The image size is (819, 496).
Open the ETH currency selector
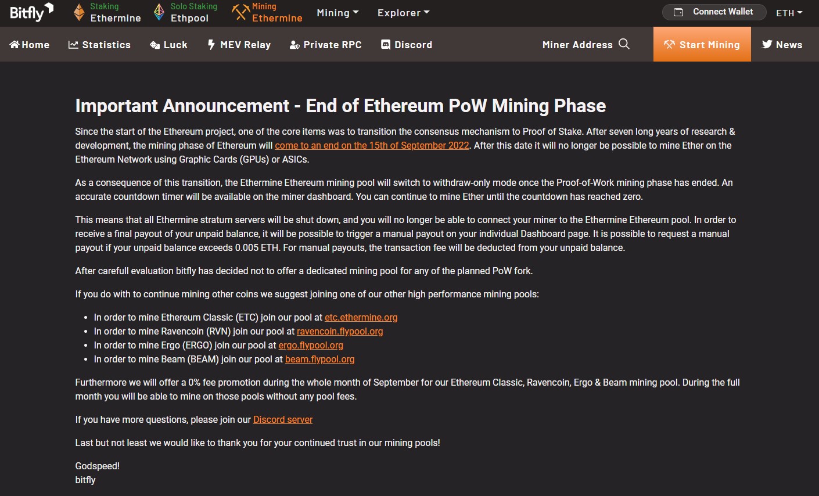coord(789,13)
